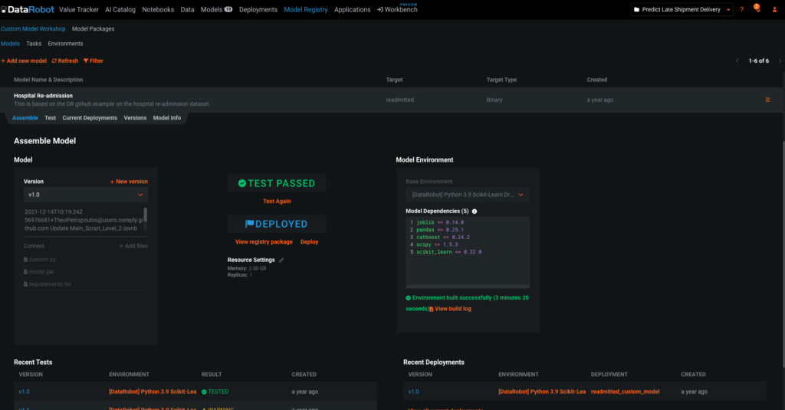Image resolution: width=785 pixels, height=410 pixels.
Task: Open the user profile icon
Action: 774,9
